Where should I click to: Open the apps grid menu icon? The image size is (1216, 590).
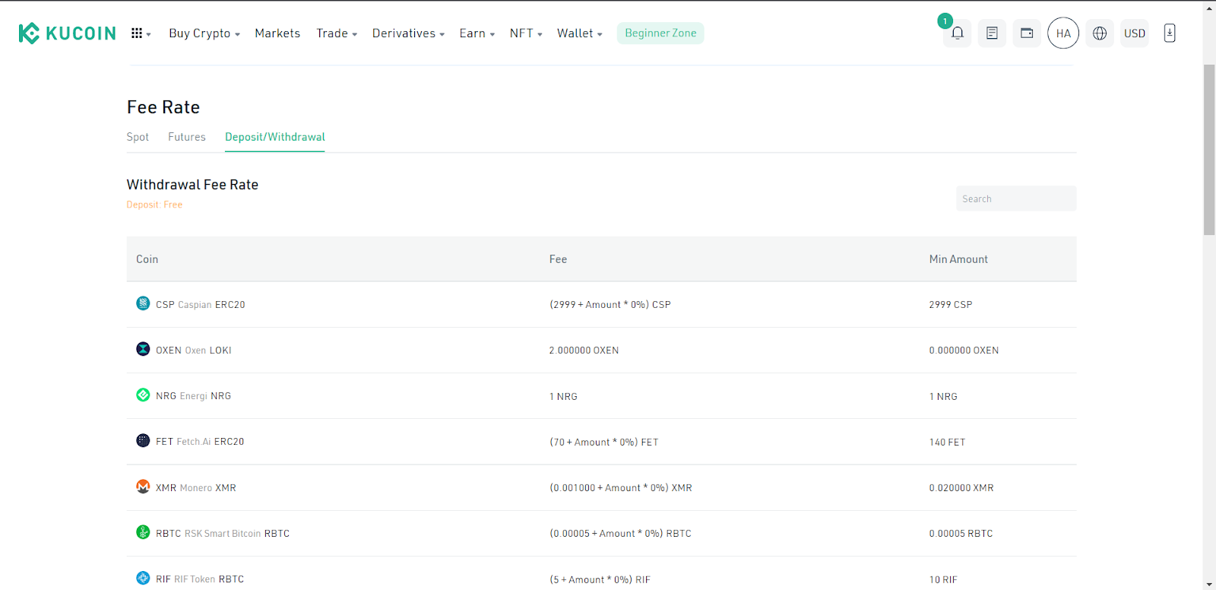[x=137, y=33]
